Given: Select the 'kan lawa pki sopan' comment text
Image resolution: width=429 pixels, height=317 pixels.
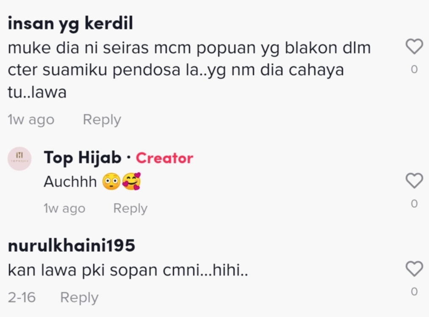Looking at the screenshot, I should (128, 271).
